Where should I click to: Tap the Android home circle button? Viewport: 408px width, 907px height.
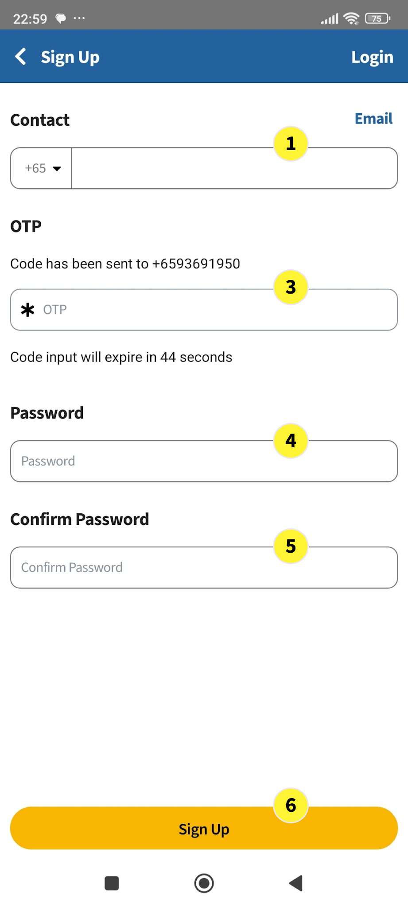[204, 883]
